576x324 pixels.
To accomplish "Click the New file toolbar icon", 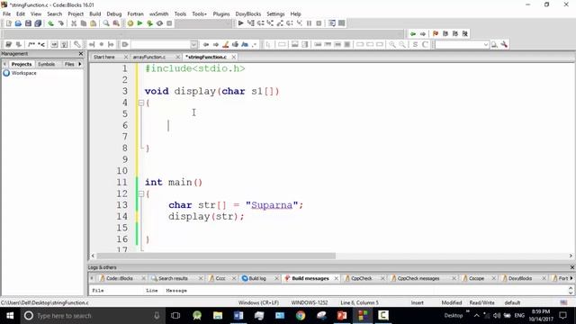I will (x=8, y=23).
